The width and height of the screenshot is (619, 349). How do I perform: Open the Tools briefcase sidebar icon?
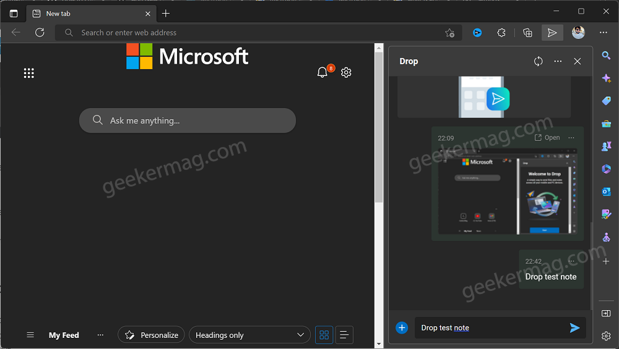pos(606,124)
